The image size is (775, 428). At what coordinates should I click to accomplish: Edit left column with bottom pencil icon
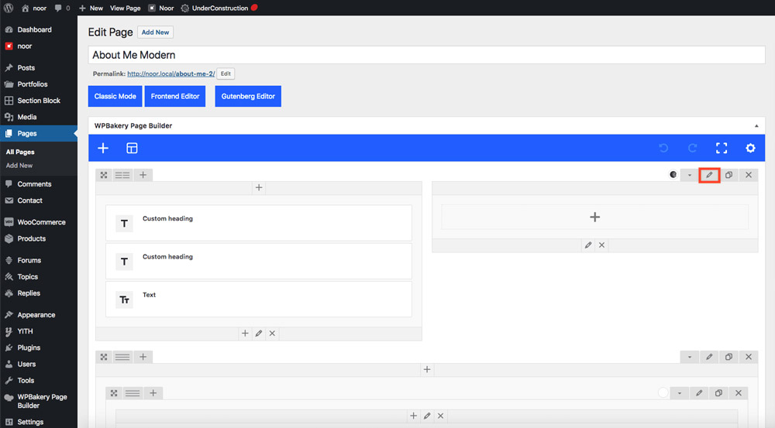tap(259, 334)
